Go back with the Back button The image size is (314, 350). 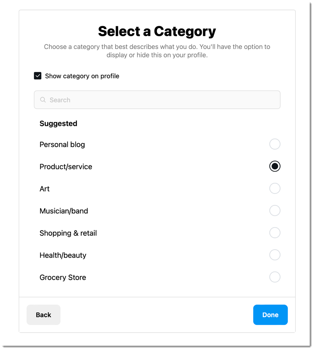point(44,315)
